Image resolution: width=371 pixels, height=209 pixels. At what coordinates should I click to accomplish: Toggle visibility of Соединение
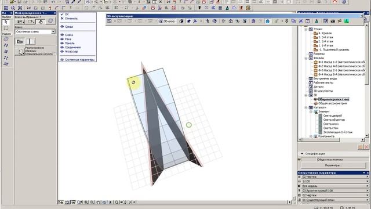click(x=62, y=47)
